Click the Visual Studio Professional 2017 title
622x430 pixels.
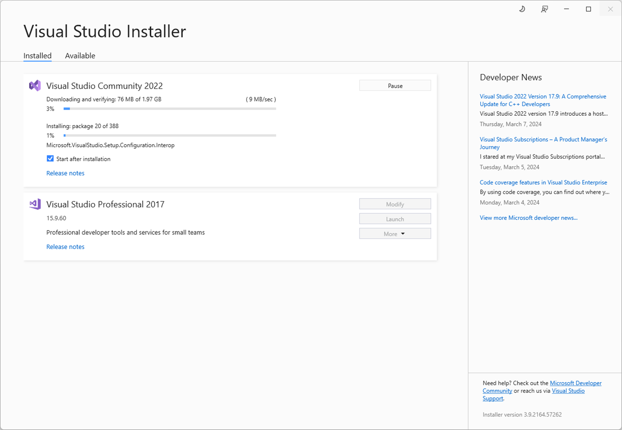click(105, 204)
